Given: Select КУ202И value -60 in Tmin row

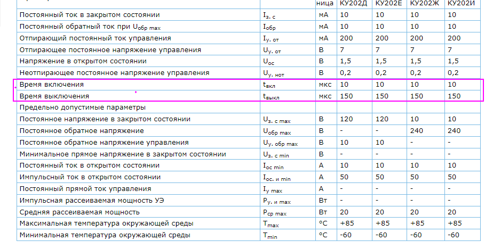Looking at the screenshot, I should click(x=455, y=235).
